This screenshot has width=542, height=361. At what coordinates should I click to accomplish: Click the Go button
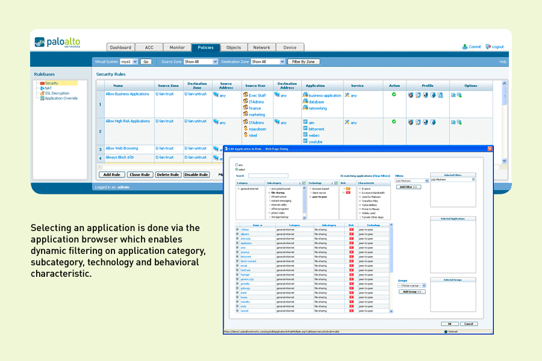146,62
